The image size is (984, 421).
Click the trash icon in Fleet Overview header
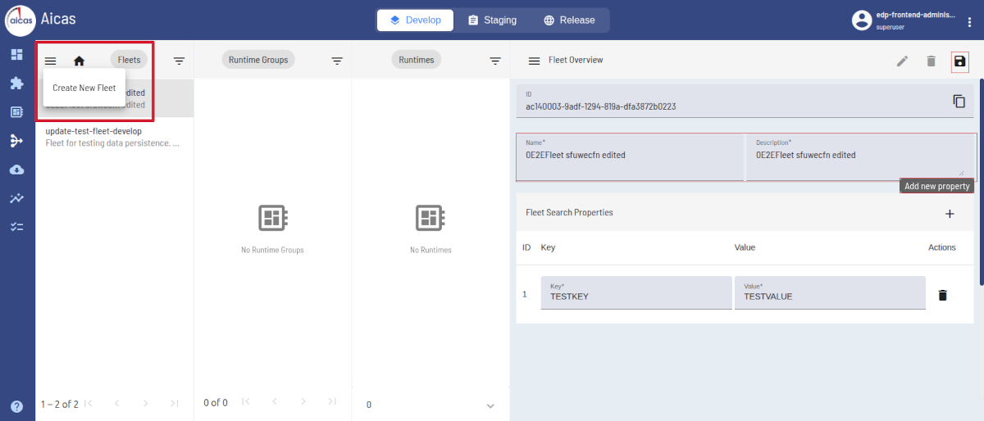(x=931, y=61)
